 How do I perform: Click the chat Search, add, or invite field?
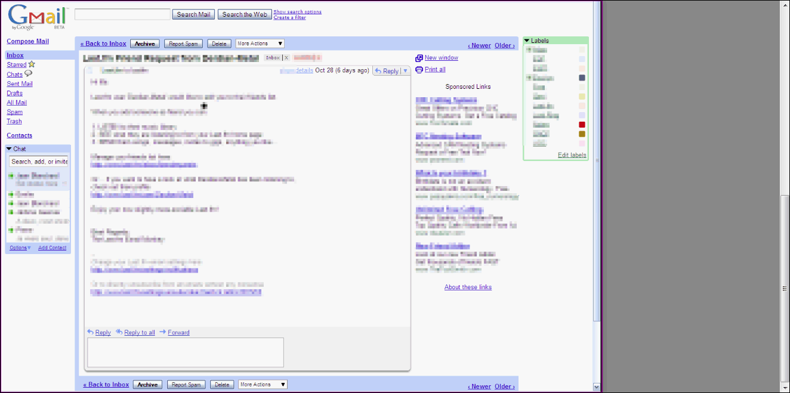pyautogui.click(x=39, y=161)
